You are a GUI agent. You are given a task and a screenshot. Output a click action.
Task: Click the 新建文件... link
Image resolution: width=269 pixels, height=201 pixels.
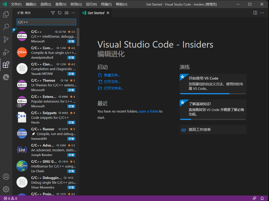[112, 75]
